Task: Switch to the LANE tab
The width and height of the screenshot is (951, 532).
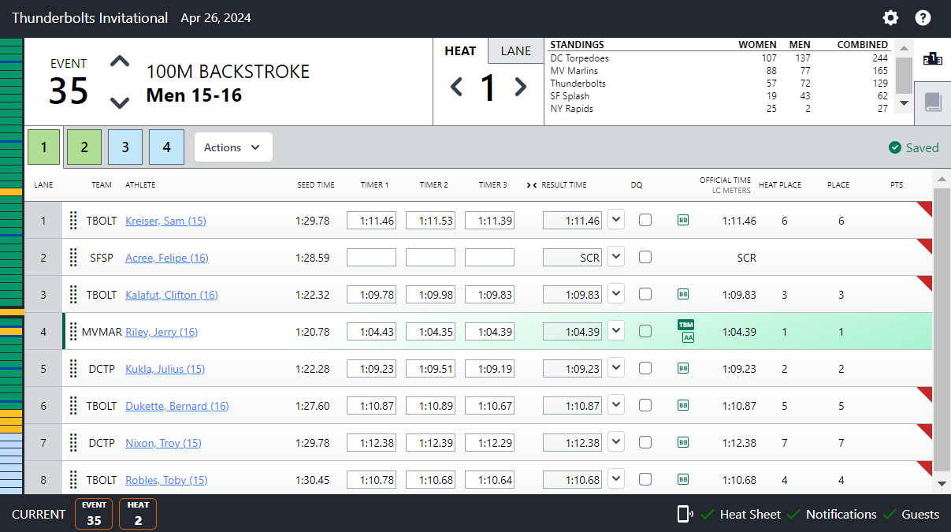Action: pos(516,50)
